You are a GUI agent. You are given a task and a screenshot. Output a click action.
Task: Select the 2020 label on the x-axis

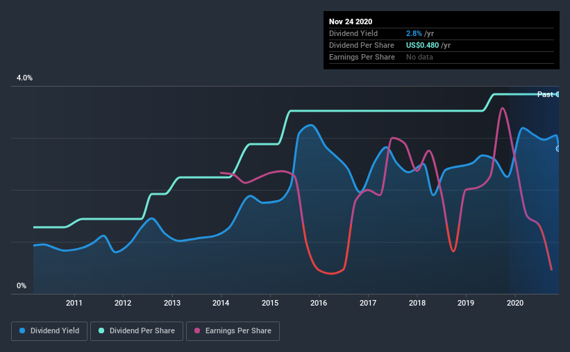515,303
